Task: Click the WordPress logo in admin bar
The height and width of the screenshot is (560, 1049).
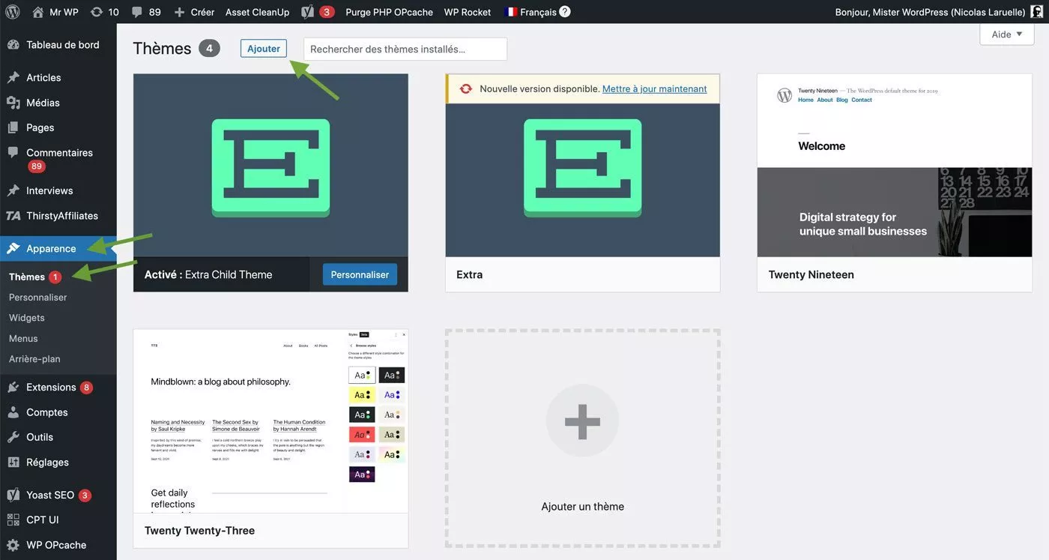Action: point(13,12)
